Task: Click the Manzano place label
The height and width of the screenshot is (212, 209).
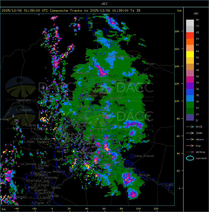Action: [21, 197]
